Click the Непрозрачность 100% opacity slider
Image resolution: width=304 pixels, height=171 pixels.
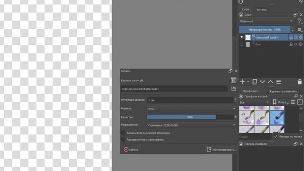point(265,29)
